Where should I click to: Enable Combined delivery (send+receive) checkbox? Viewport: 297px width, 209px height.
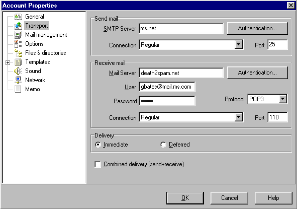pos(97,164)
